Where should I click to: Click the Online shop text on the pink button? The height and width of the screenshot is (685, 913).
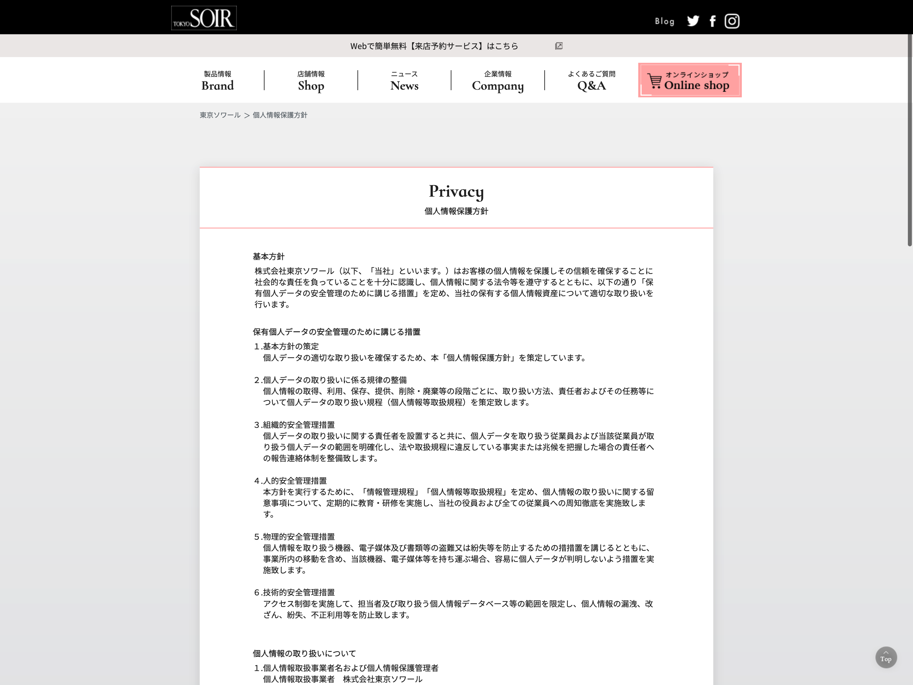[697, 85]
